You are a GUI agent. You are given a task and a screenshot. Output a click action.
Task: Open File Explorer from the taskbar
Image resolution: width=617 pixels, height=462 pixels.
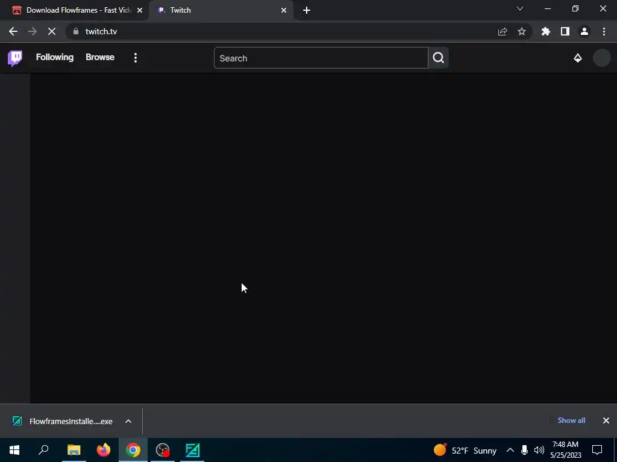[x=74, y=450]
